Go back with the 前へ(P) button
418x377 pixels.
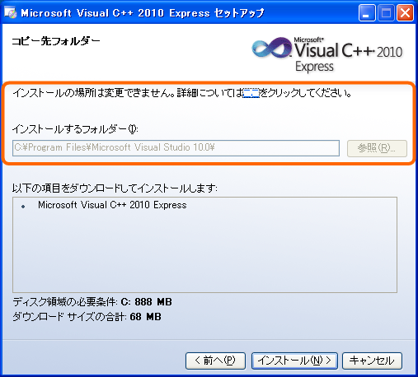(215, 361)
